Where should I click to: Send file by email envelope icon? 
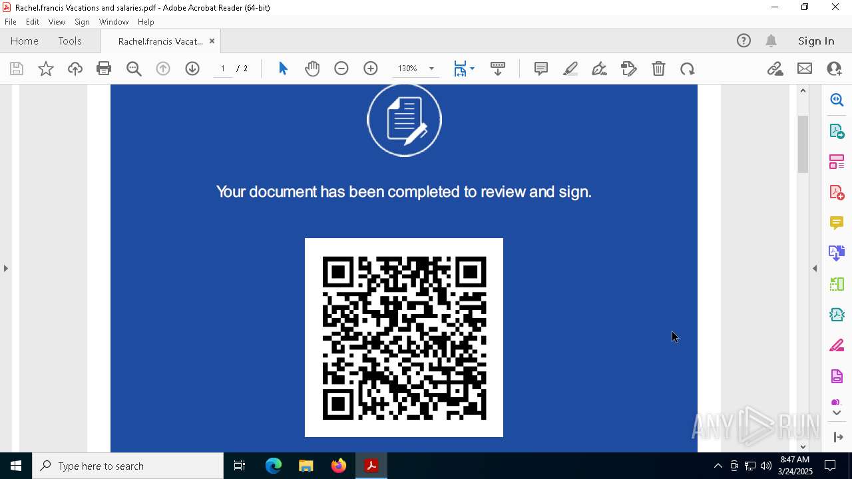(x=805, y=69)
